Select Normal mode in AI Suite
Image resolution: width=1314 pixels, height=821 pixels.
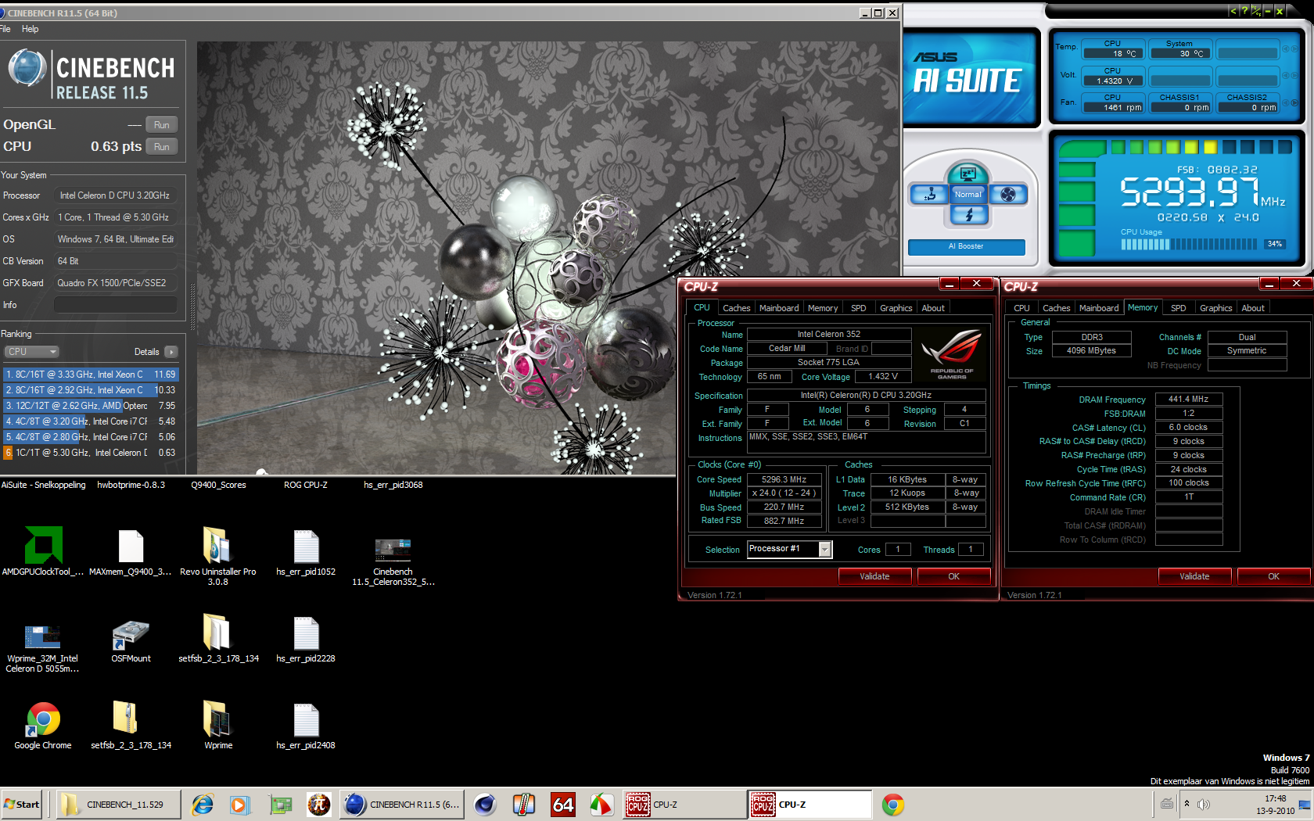(x=968, y=194)
